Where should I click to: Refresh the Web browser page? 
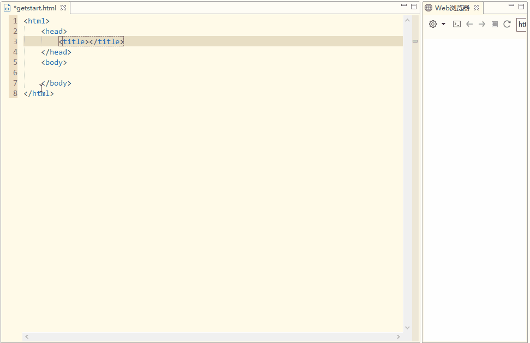(507, 24)
